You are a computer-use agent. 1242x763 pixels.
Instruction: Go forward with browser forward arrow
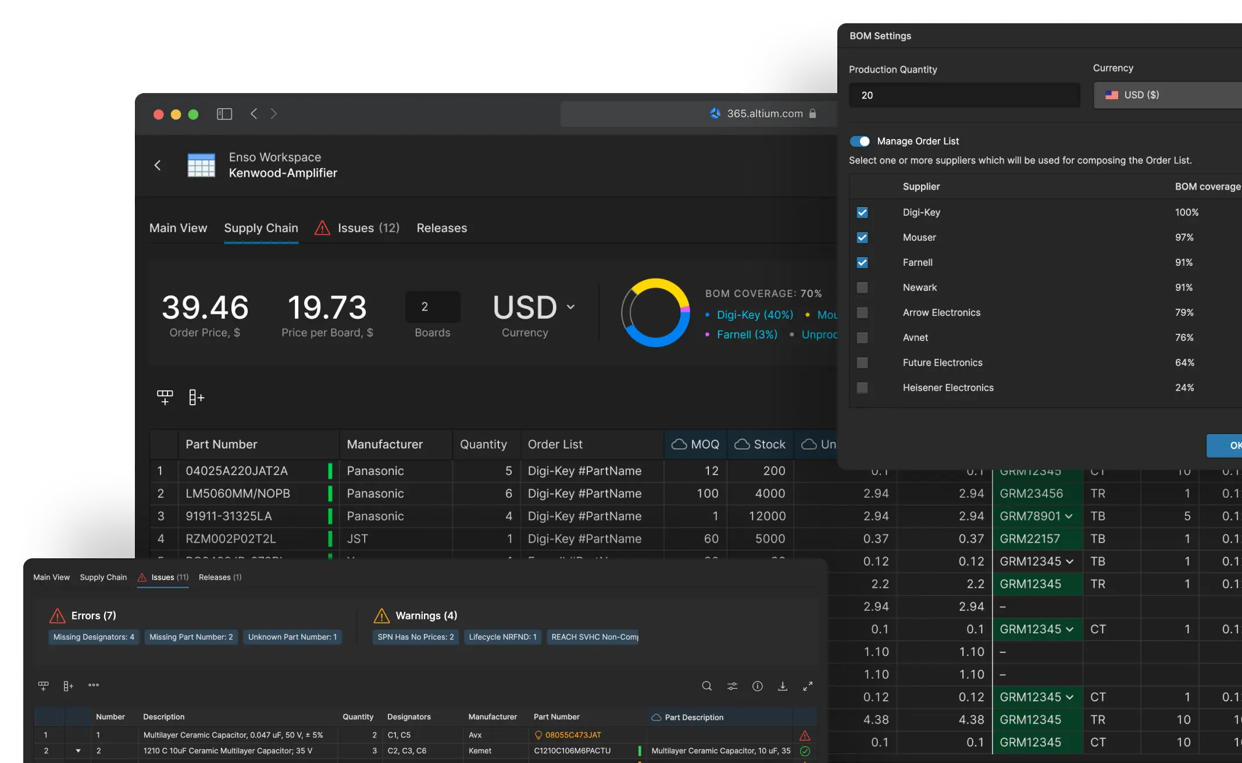point(274,114)
